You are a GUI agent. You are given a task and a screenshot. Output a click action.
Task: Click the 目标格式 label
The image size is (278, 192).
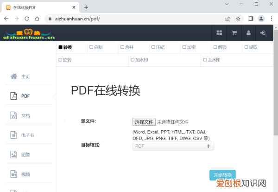[91, 145]
